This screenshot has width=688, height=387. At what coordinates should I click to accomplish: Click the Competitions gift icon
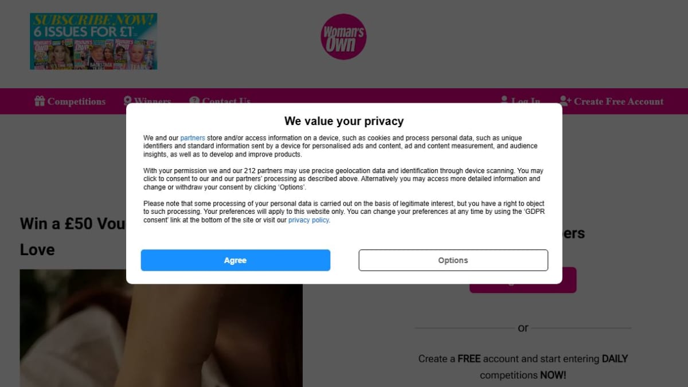pos(40,101)
